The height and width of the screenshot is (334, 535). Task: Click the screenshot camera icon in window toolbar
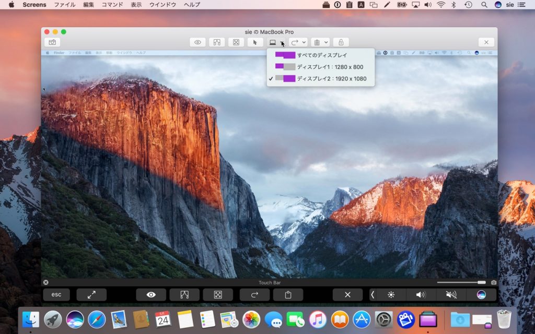coord(52,42)
